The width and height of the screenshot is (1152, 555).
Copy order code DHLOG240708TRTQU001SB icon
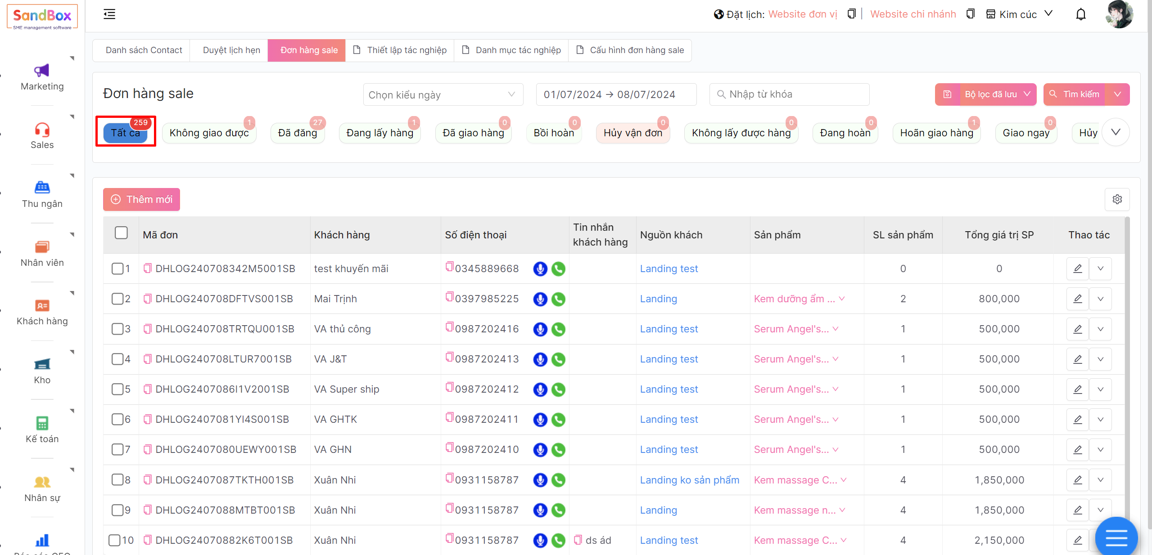[x=147, y=329]
